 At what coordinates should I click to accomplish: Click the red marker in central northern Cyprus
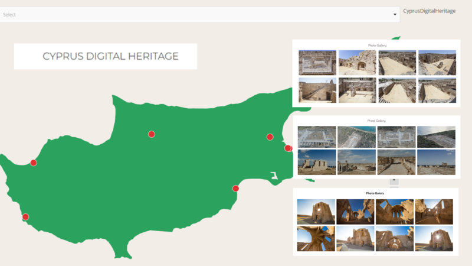tap(151, 134)
